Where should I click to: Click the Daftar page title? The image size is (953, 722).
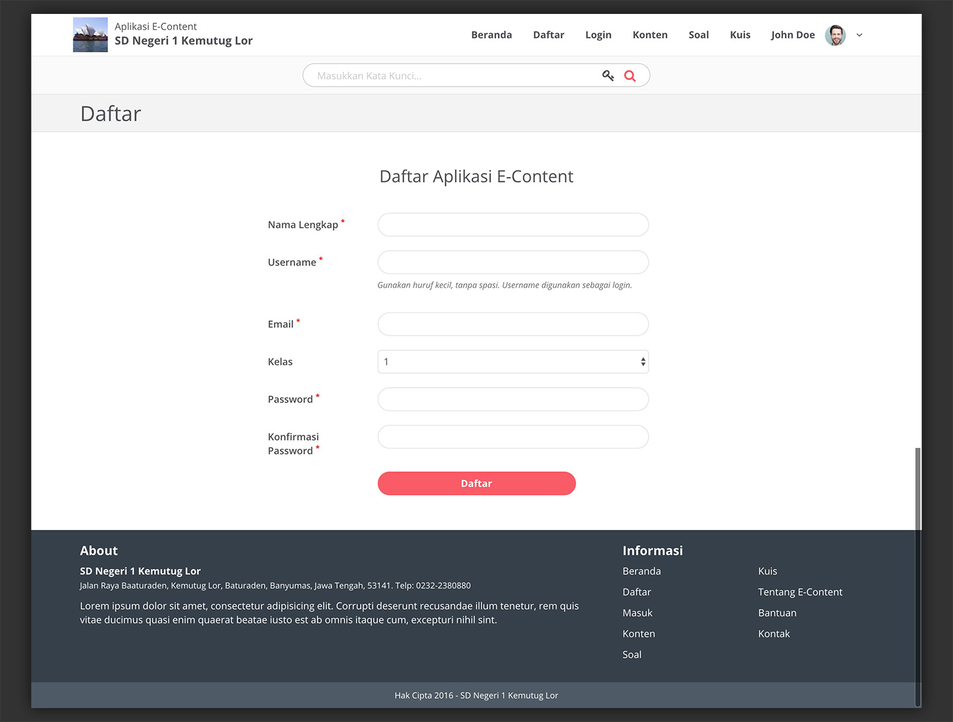[x=111, y=114]
